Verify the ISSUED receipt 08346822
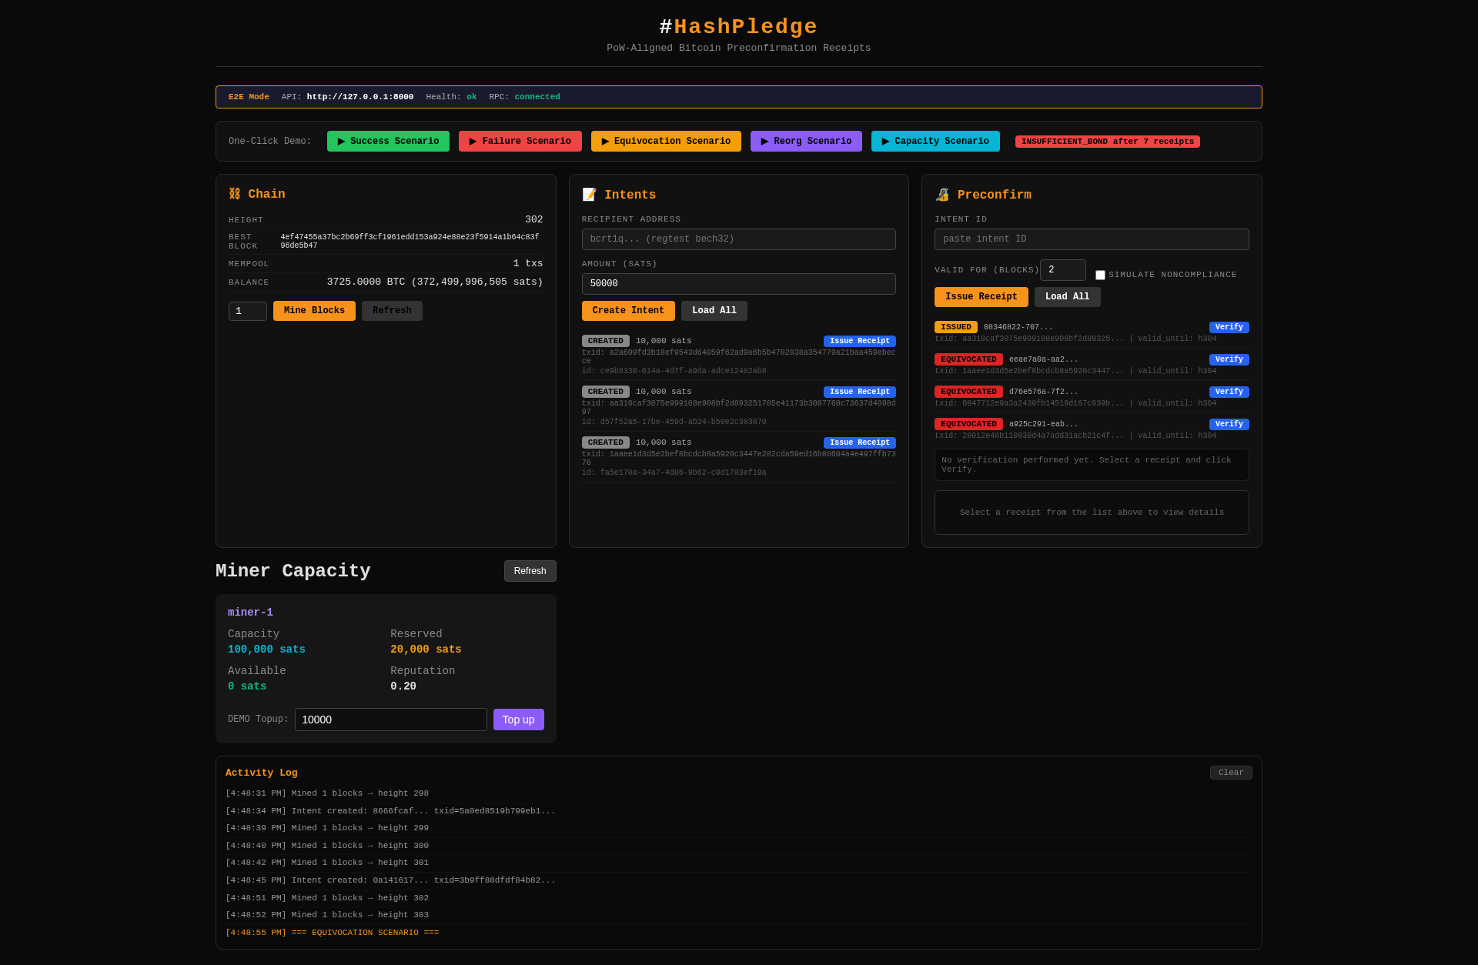This screenshot has height=965, width=1478. pos(1229,327)
